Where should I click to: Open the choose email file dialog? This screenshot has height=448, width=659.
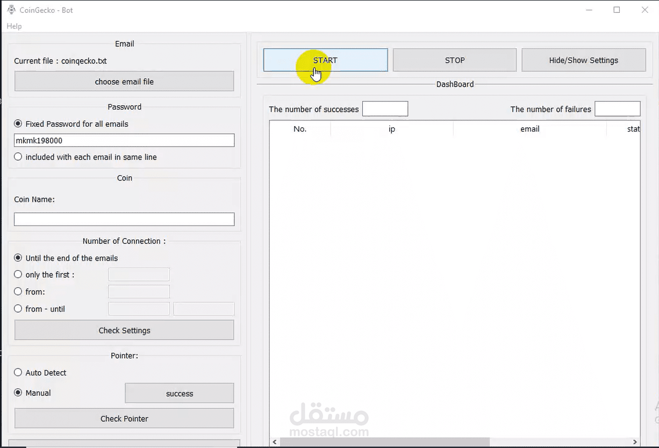click(124, 82)
